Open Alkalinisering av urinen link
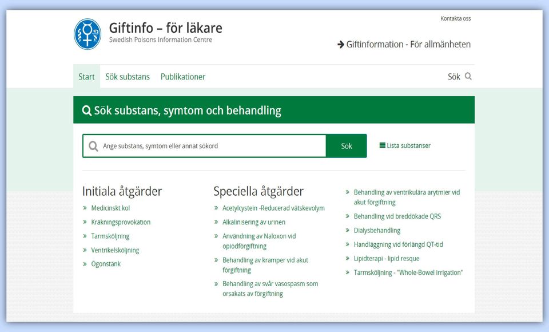Viewport: 549px width, 332px height. (x=254, y=222)
